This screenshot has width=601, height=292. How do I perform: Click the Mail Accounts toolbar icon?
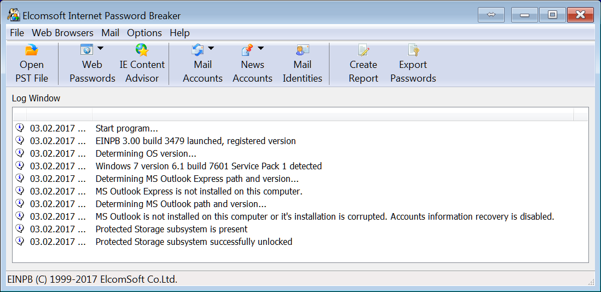click(x=198, y=50)
